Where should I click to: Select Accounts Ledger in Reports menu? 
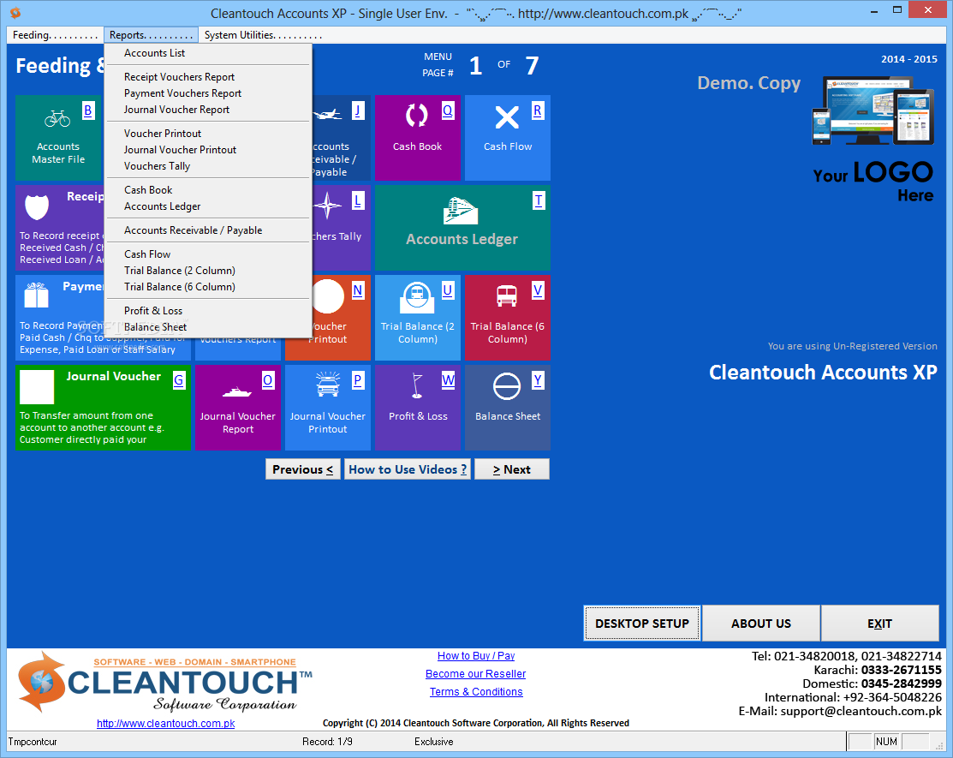click(208, 206)
